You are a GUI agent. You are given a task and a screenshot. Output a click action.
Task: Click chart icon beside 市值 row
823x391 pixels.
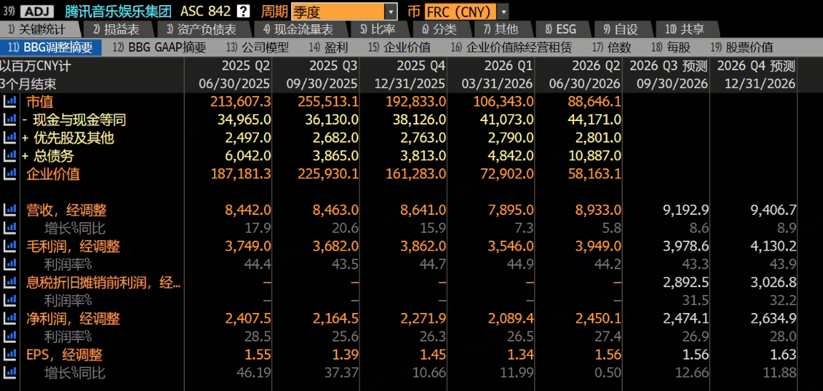tap(9, 102)
